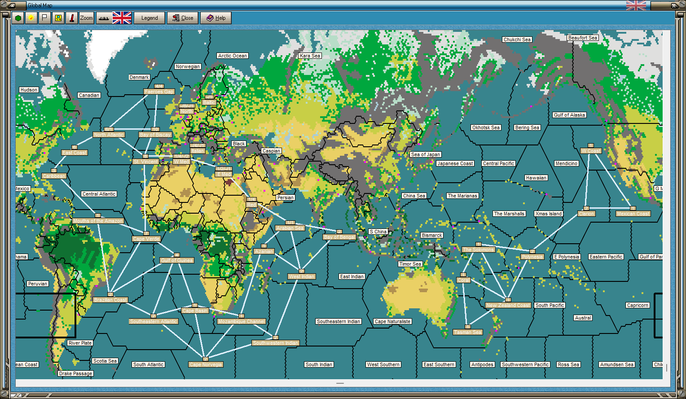686x399 pixels.
Task: Select the Mozambique Channel zone label
Action: point(242,321)
